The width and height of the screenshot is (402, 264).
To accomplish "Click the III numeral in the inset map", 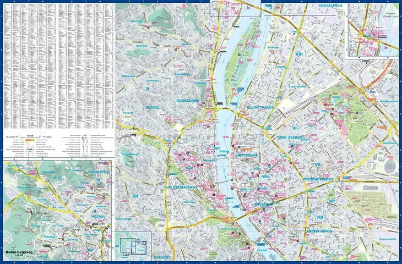I will pos(98,180).
